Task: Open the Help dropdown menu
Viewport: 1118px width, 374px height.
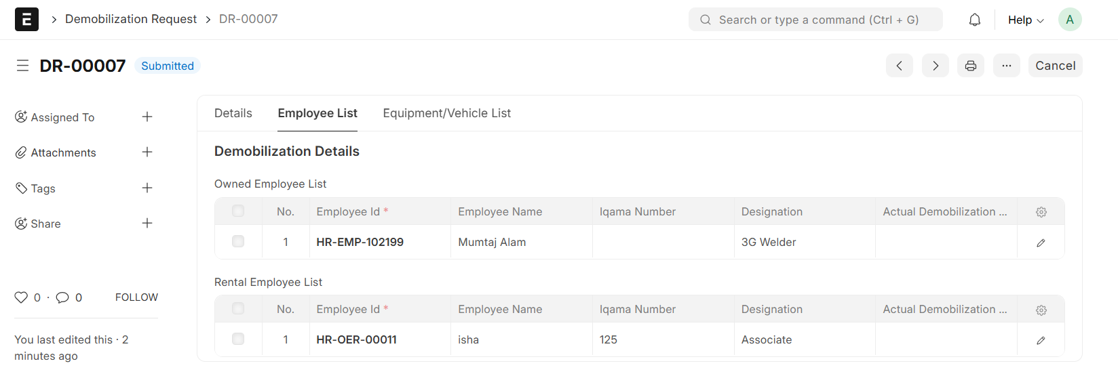Action: pos(1025,20)
